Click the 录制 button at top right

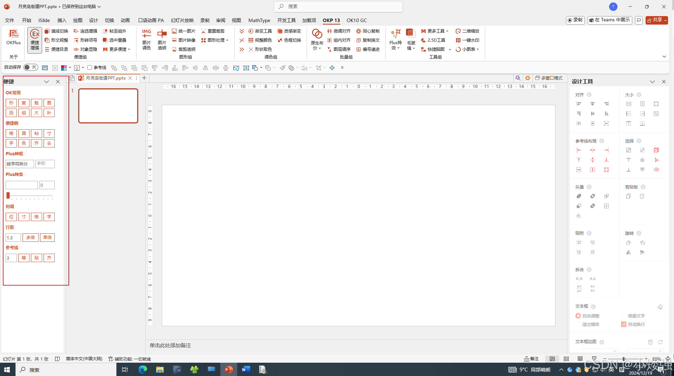pos(575,20)
